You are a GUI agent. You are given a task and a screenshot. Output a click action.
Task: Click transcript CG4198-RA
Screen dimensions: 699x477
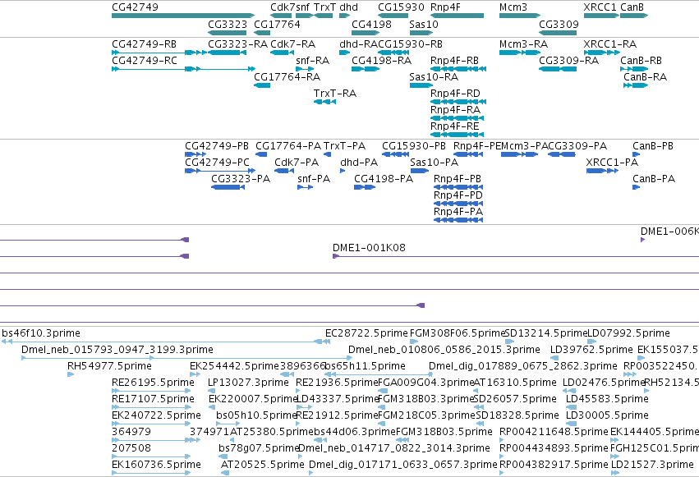pos(366,69)
